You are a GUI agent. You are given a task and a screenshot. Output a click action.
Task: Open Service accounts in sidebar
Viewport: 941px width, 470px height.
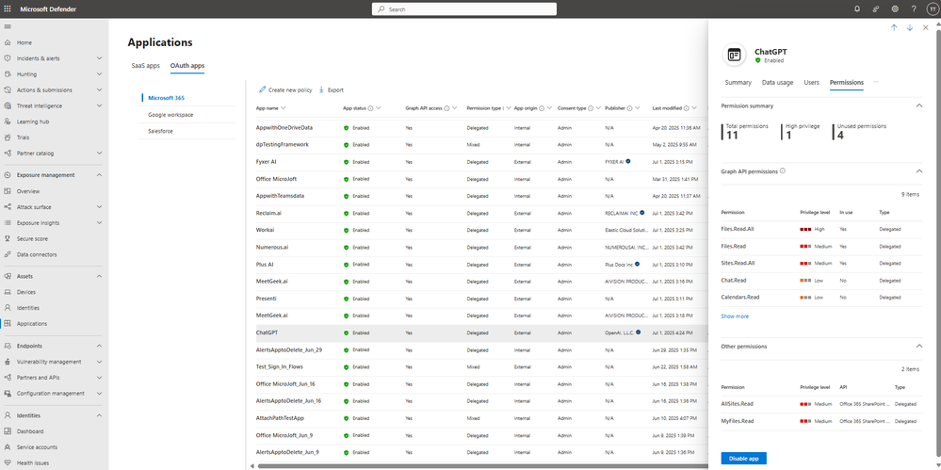[38, 447]
